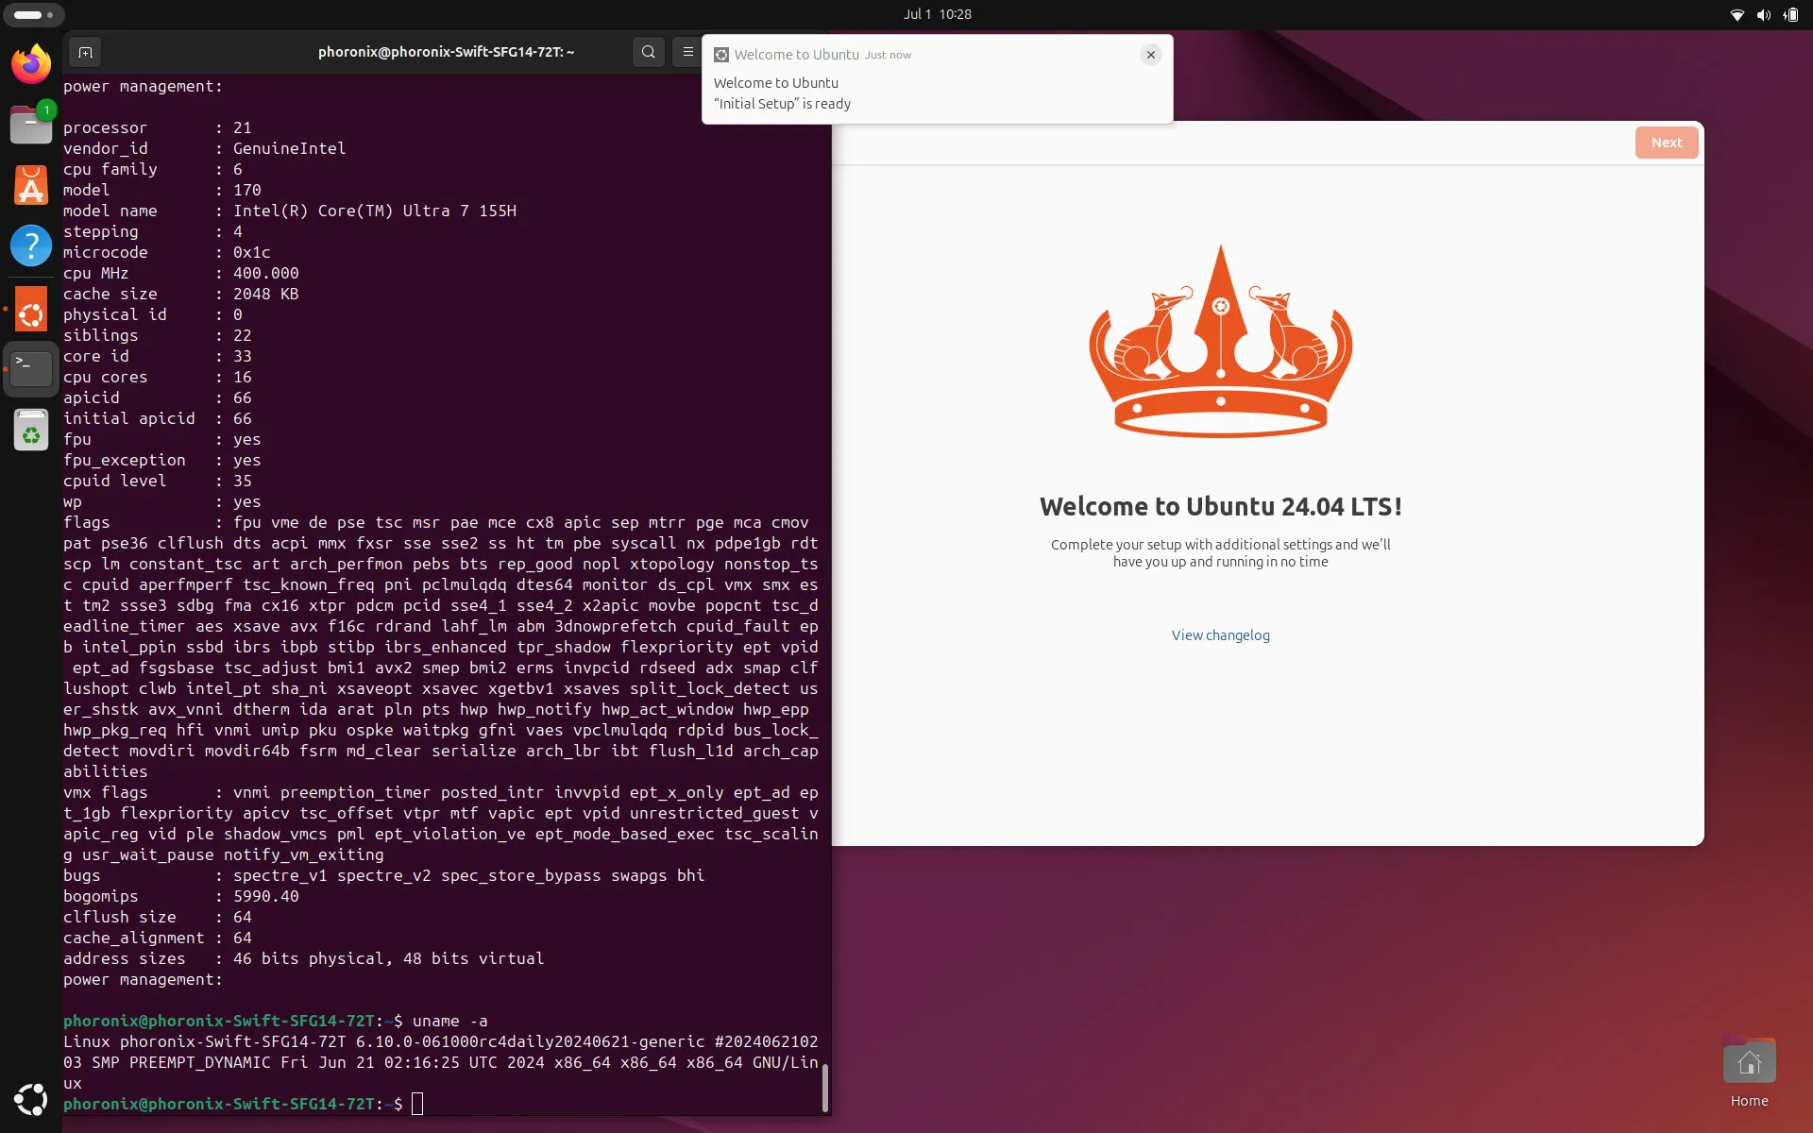Viewport: 1813px width, 1133px height.
Task: Click the Activities workspace indicator
Action: click(x=33, y=14)
